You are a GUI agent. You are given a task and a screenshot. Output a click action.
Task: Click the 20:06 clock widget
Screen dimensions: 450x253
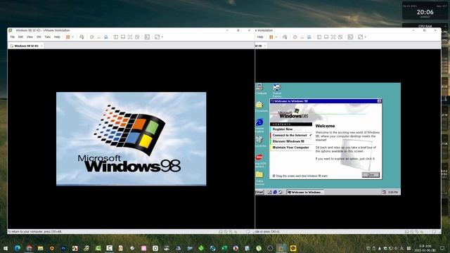pos(425,12)
